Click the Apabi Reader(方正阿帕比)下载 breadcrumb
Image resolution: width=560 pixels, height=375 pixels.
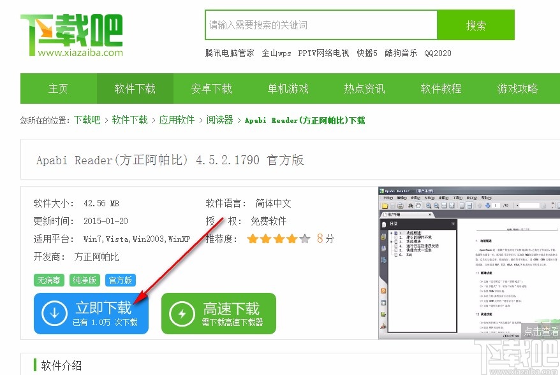(x=305, y=120)
